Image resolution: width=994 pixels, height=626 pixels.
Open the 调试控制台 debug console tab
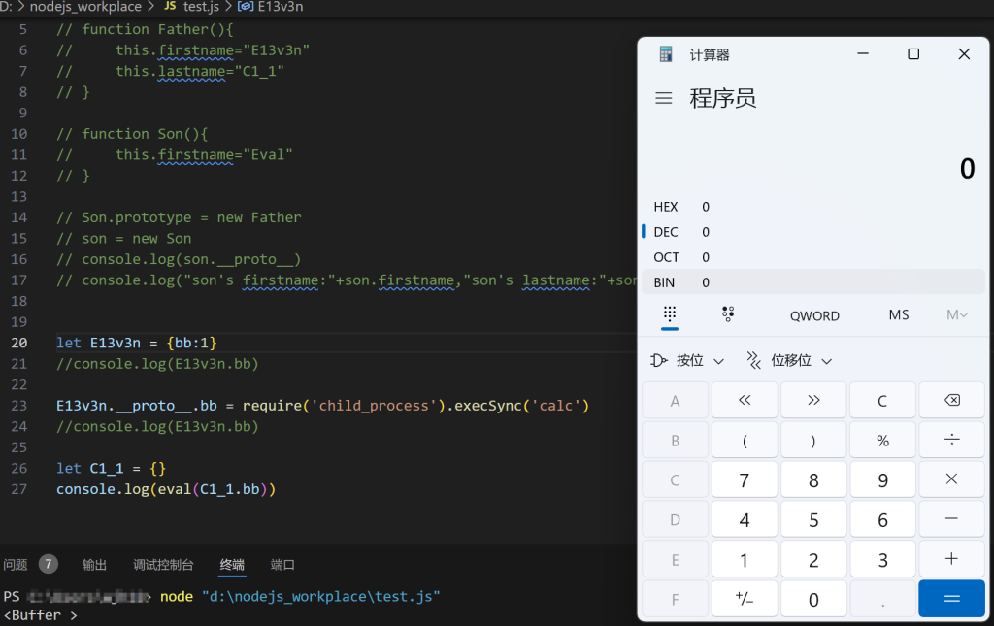click(x=163, y=565)
